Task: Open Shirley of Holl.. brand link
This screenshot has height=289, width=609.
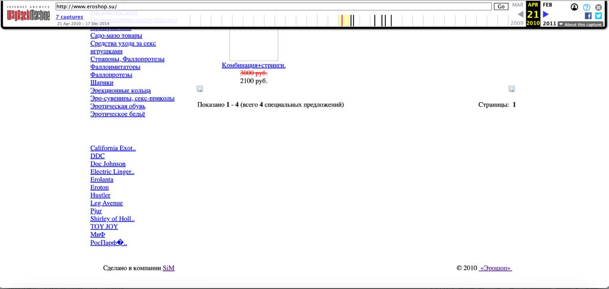Action: tap(112, 219)
